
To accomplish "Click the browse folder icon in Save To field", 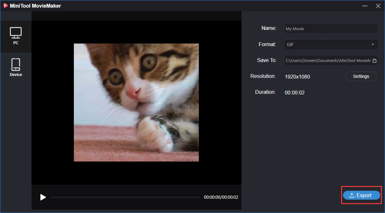I will (x=374, y=60).
